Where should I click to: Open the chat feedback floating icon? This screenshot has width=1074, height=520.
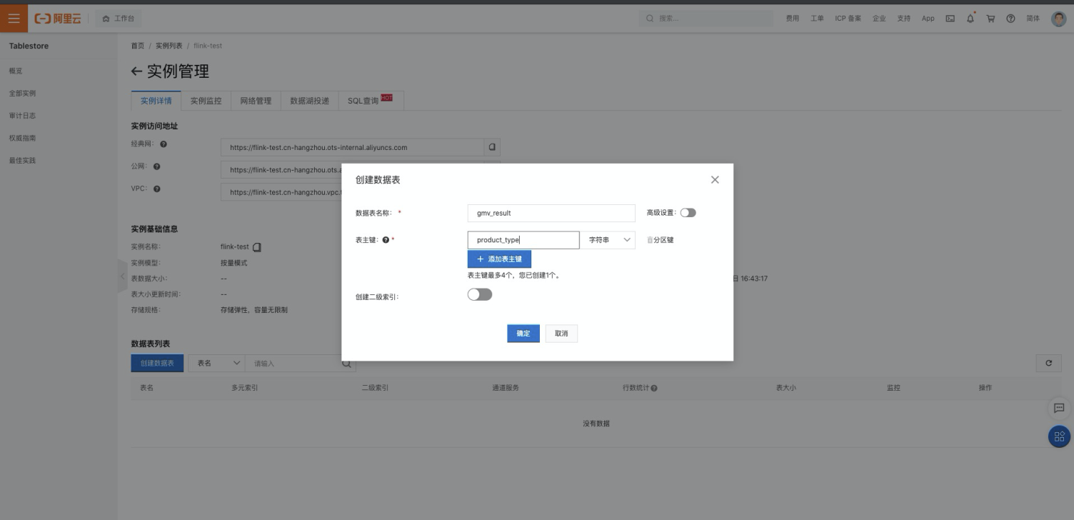1059,408
